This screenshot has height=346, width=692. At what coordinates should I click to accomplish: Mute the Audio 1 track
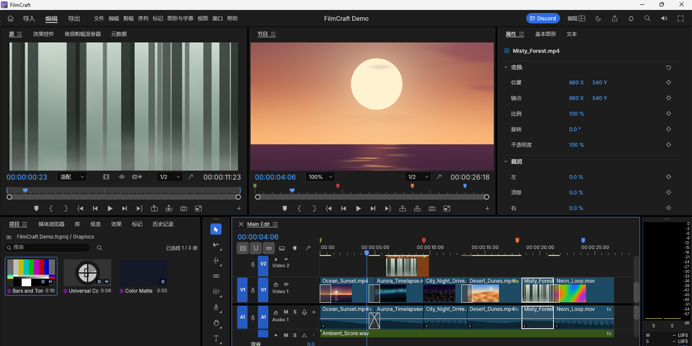pyautogui.click(x=285, y=312)
